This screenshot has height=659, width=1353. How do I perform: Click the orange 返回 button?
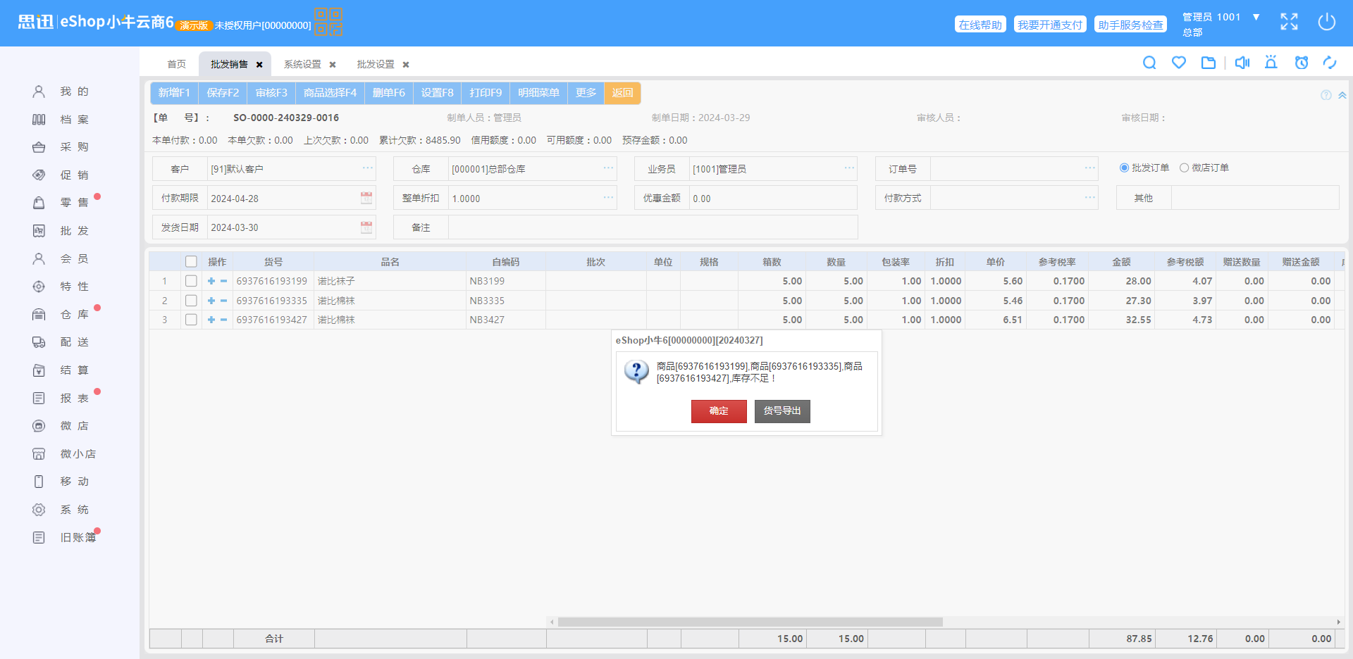(622, 93)
